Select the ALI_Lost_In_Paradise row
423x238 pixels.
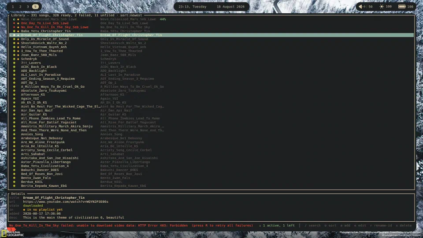click(x=211, y=75)
